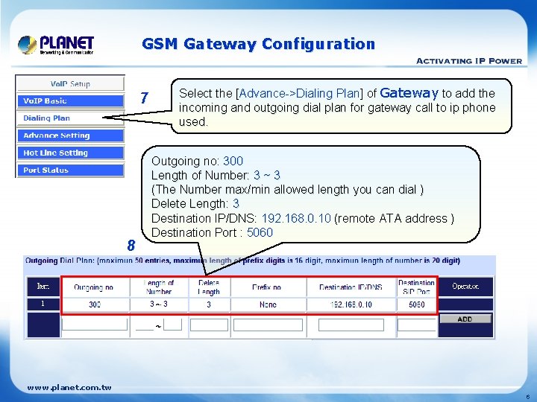Image resolution: width=537 pixels, height=402 pixels.
Task: Click the 'None' prefix cell
Action: (x=268, y=304)
